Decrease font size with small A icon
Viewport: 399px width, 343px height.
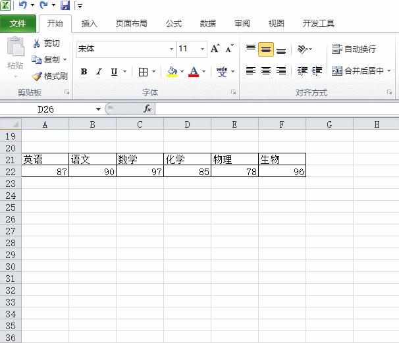tap(229, 49)
